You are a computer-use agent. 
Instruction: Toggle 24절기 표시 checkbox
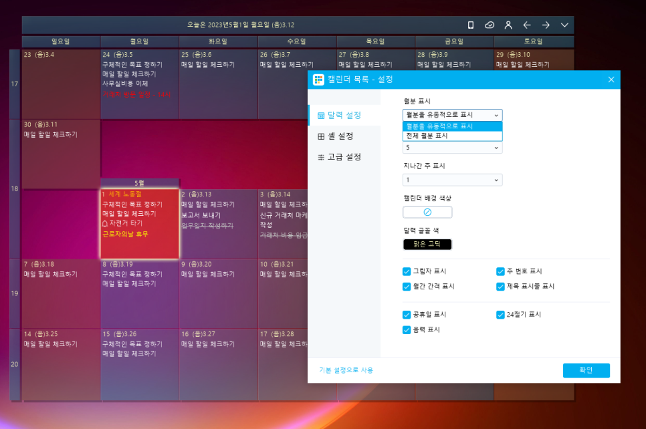tap(500, 315)
